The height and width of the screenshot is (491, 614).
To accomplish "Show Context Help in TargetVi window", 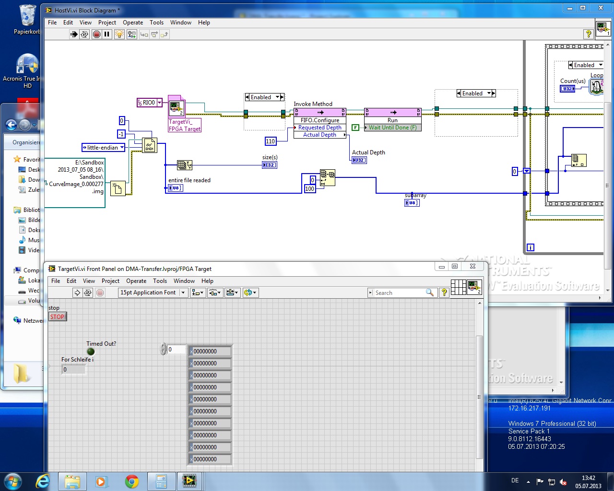I will pyautogui.click(x=444, y=292).
